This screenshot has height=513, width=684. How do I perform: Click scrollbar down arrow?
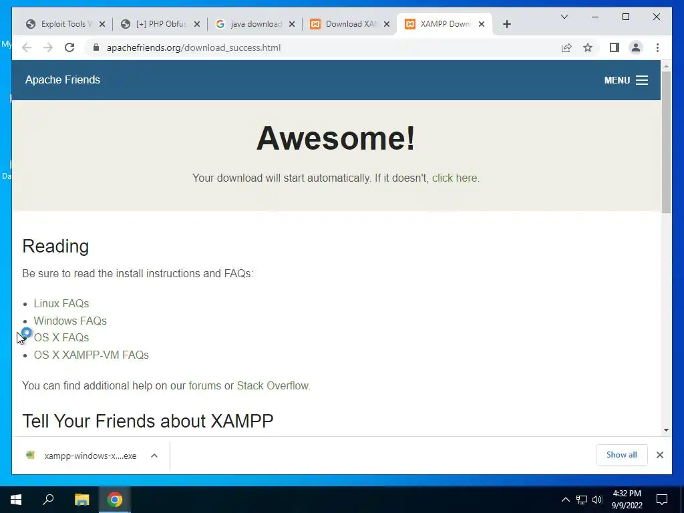tap(666, 430)
